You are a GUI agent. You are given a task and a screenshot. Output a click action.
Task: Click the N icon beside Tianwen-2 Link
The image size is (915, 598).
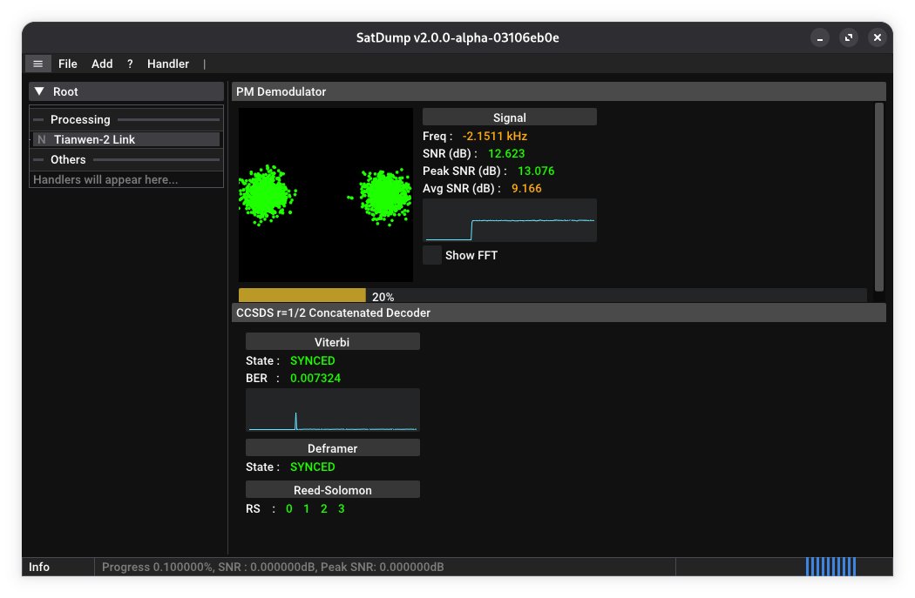pyautogui.click(x=41, y=139)
